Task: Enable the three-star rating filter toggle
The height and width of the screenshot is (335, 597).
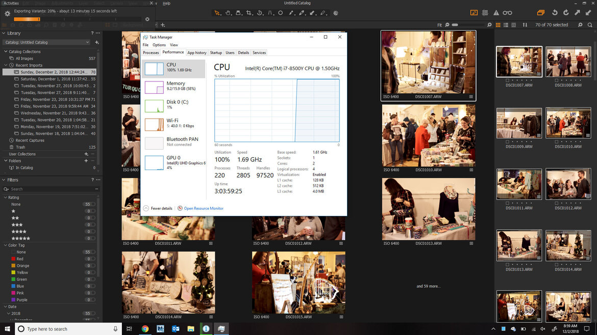Action: click(90, 225)
